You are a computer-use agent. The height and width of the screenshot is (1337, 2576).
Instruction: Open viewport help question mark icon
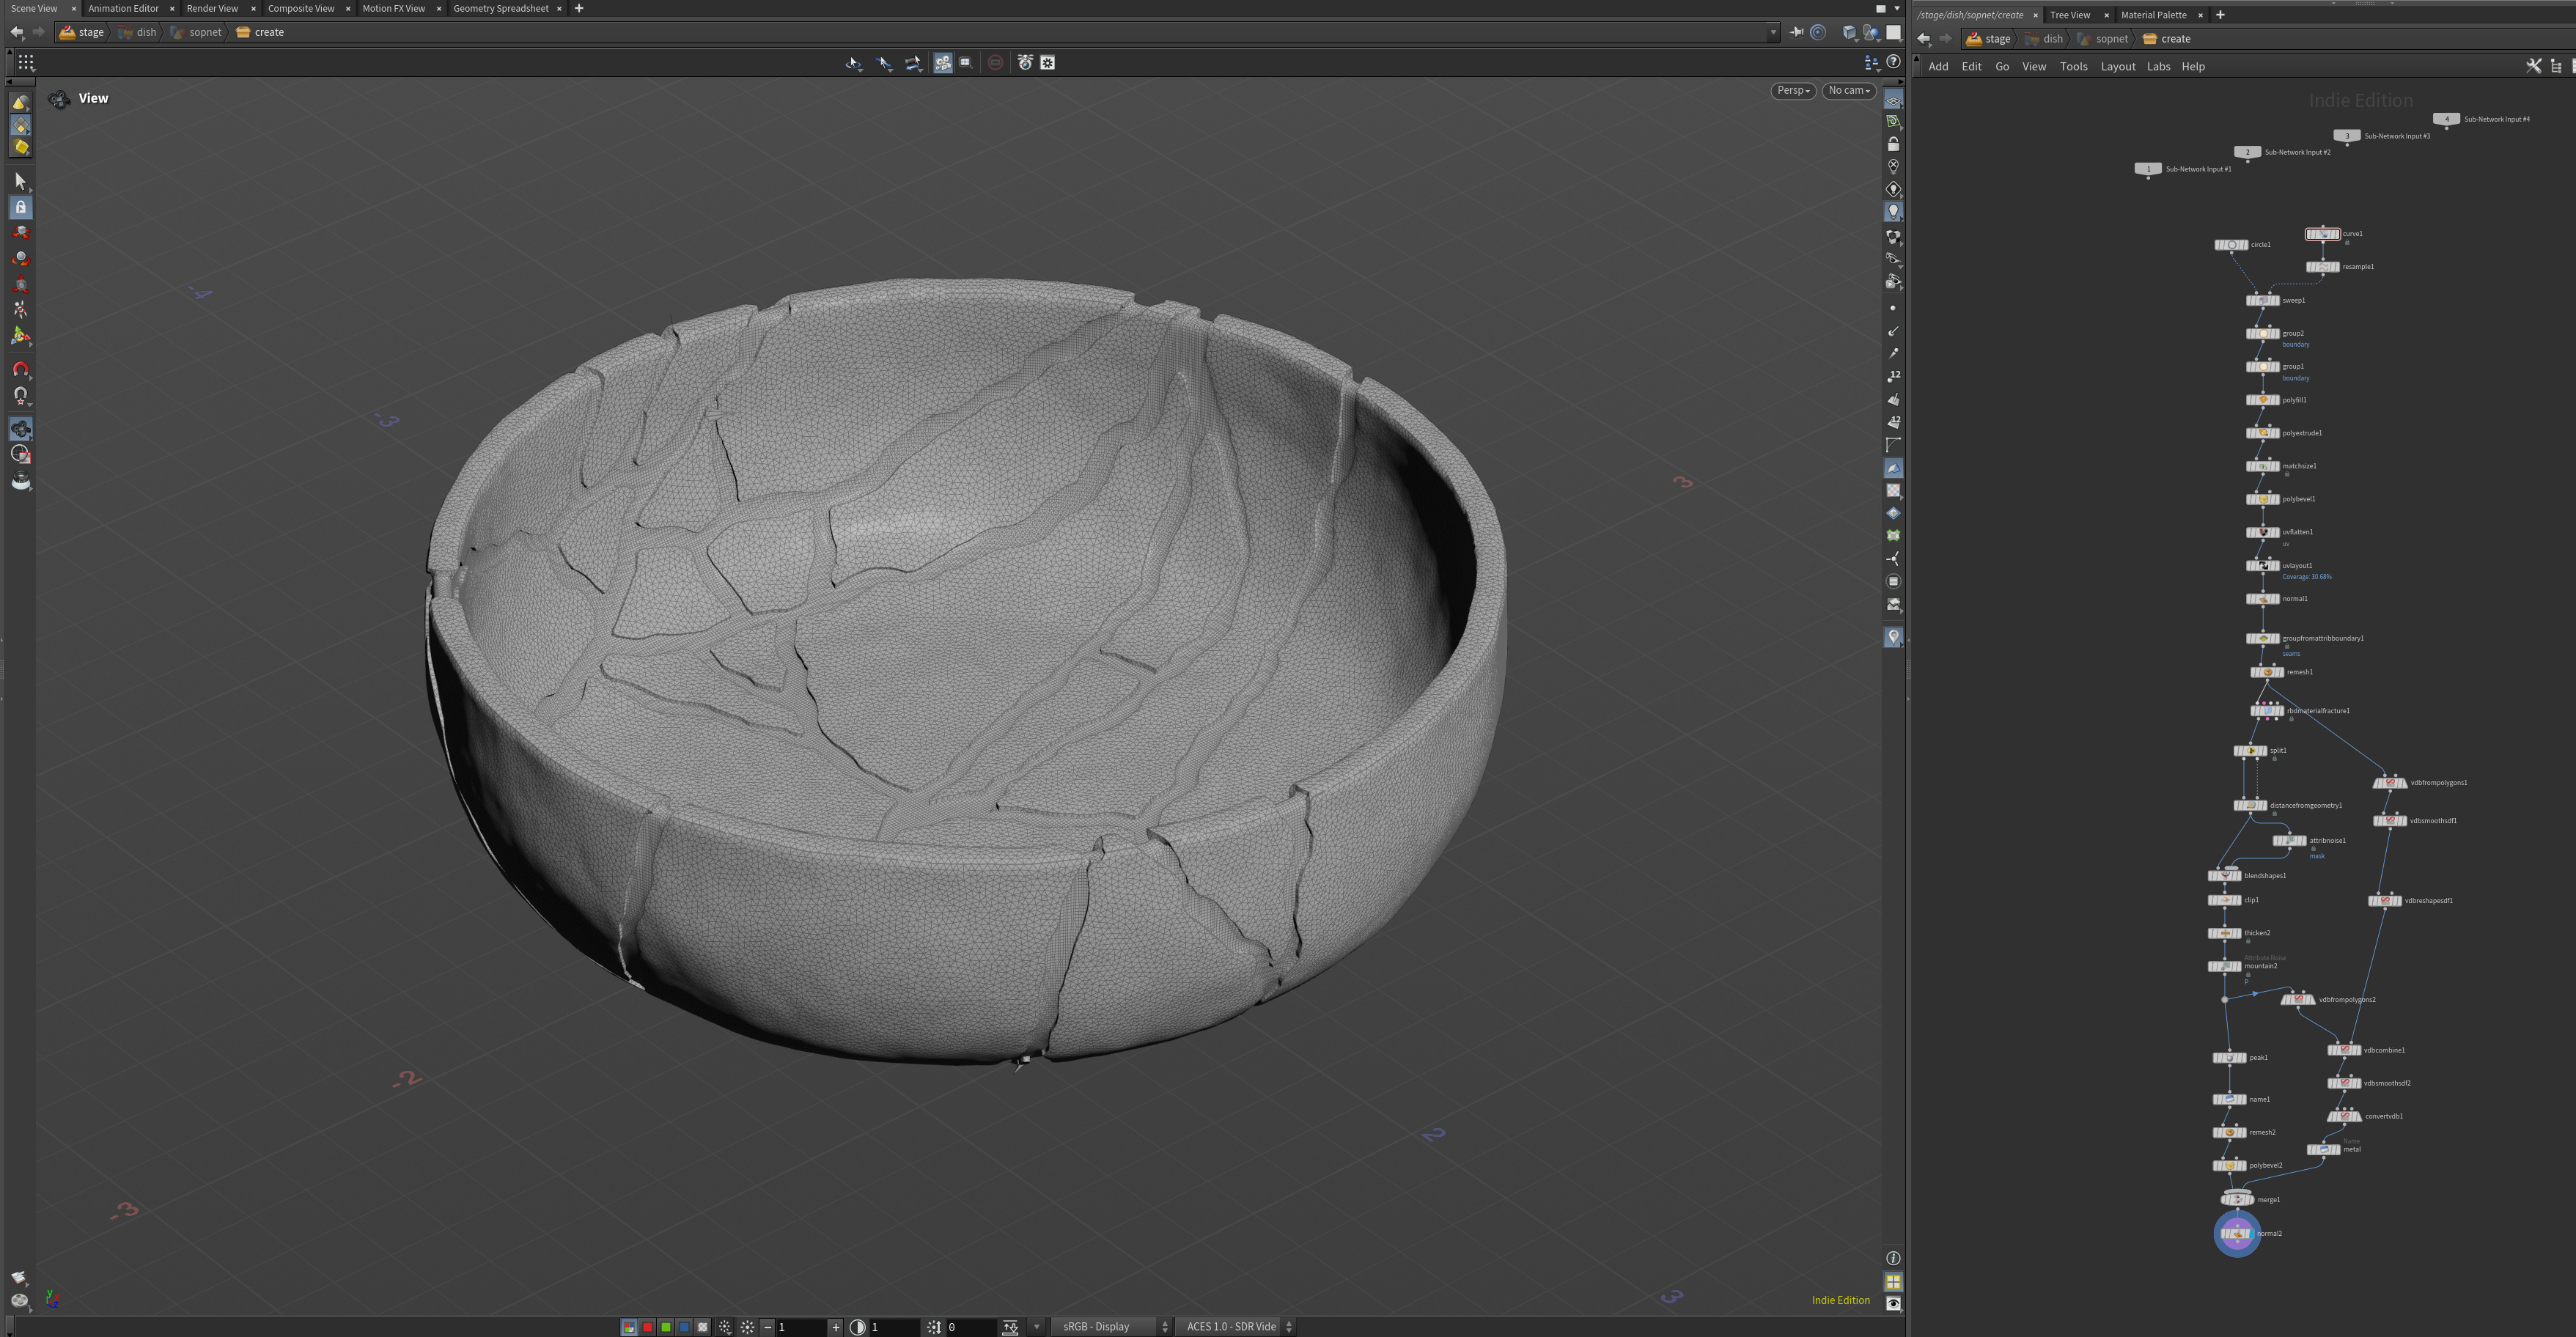[x=1893, y=62]
